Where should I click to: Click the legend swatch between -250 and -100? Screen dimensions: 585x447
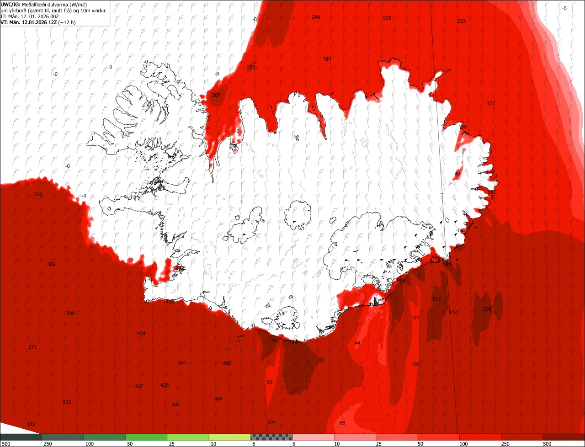pyautogui.click(x=63, y=437)
